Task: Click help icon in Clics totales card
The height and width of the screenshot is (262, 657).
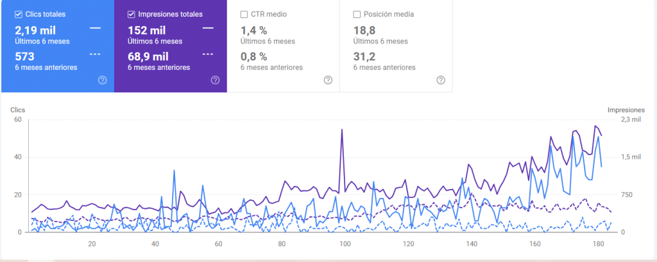Action: pos(102,80)
